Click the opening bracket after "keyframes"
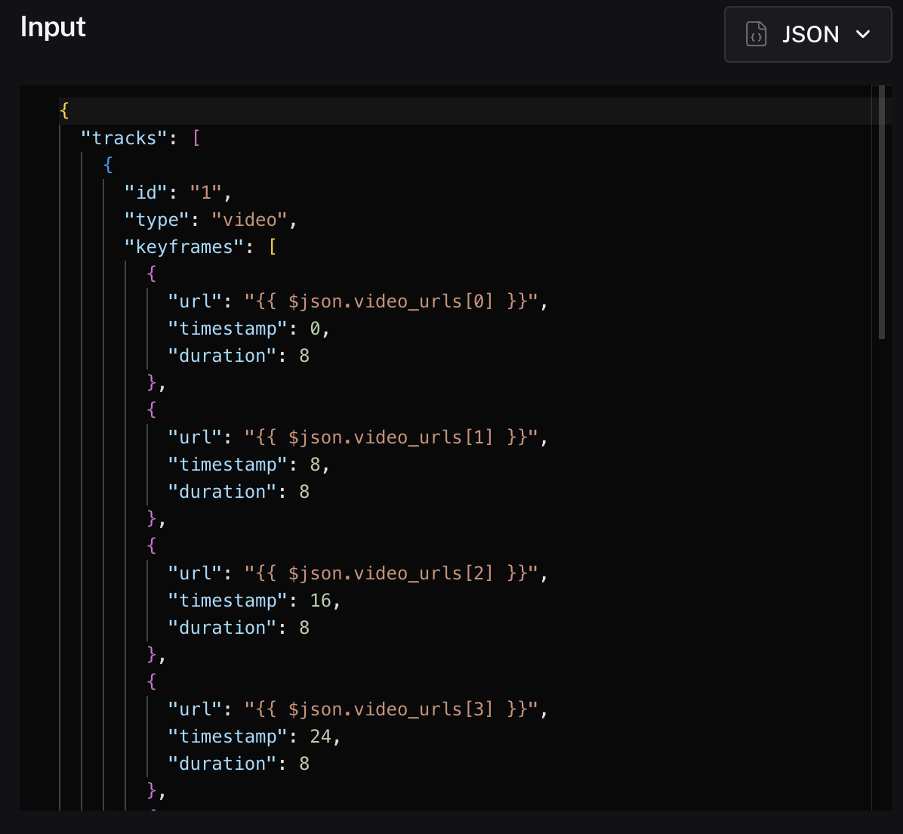 pos(273,247)
